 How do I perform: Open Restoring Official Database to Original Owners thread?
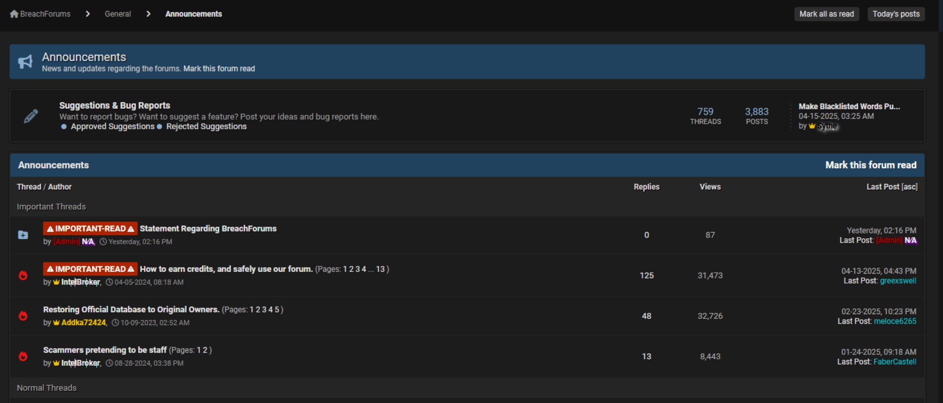[x=131, y=310]
